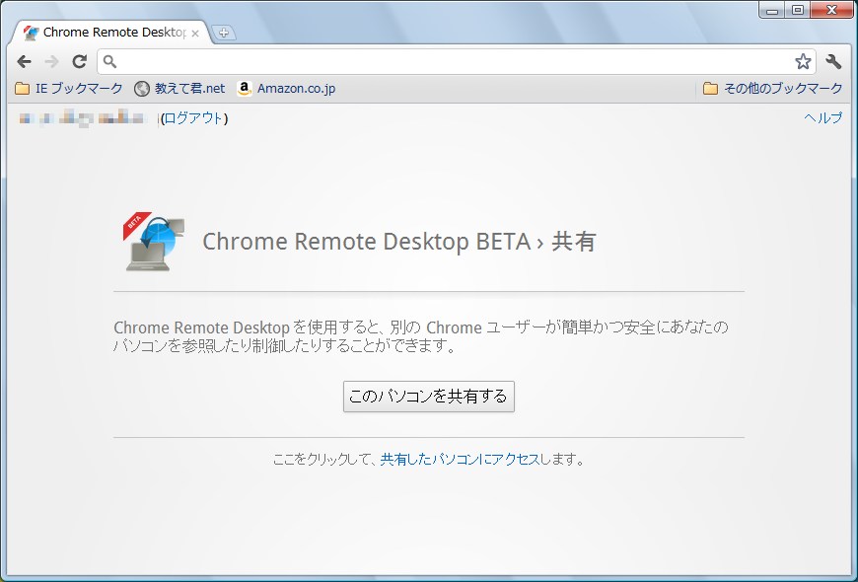Maximize the Chrome window
Image resolution: width=858 pixels, height=582 pixels.
tap(798, 10)
